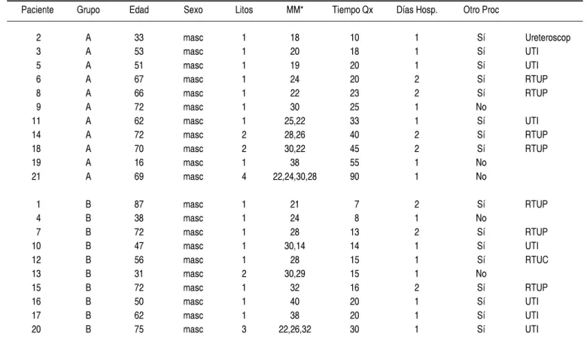Click the Ureteroscop cell for patient 2
The width and height of the screenshot is (587, 340).
tap(548, 38)
